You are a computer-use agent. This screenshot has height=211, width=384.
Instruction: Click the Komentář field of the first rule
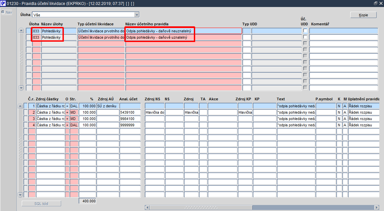pyautogui.click(x=344, y=31)
